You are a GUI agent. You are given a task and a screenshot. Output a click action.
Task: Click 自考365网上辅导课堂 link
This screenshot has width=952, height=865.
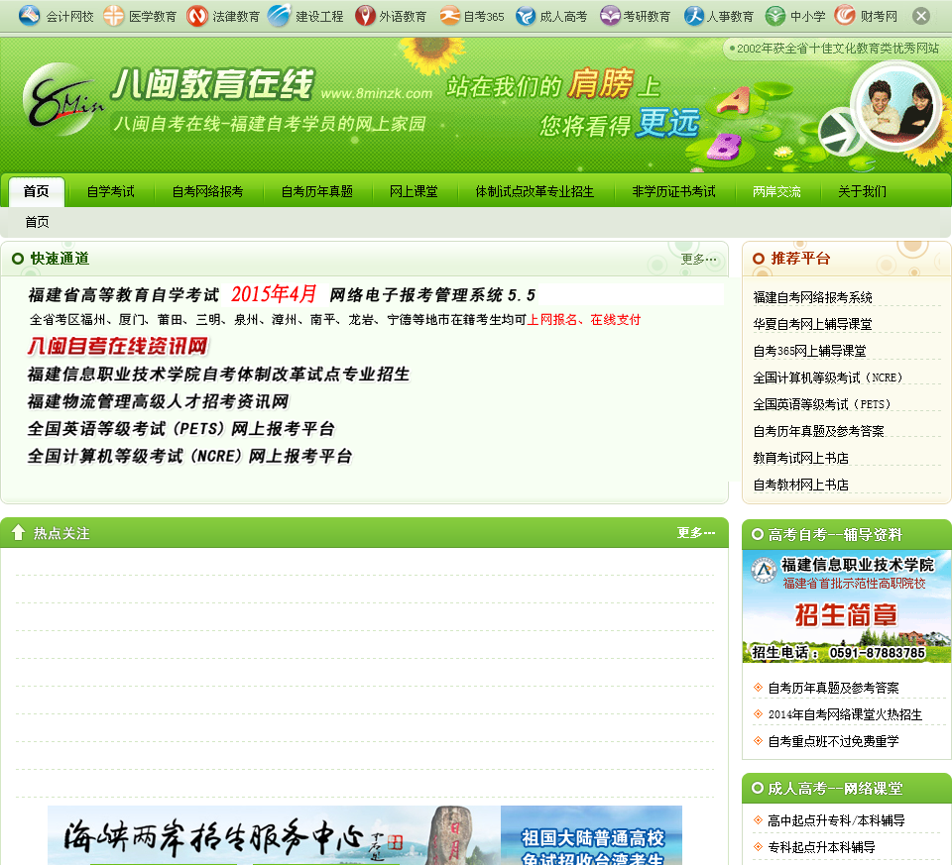tap(809, 351)
